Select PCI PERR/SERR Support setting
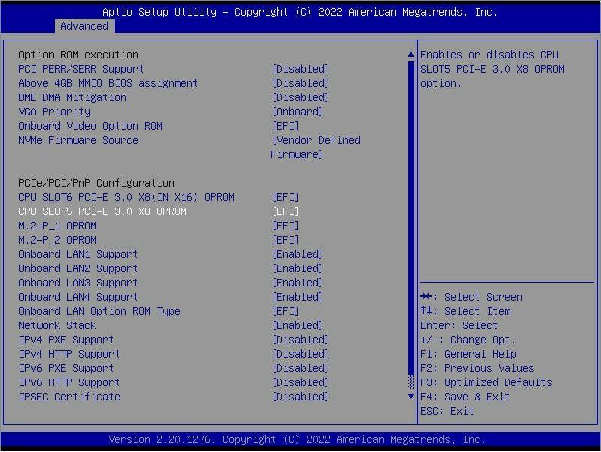This screenshot has height=452, width=601. coord(81,69)
